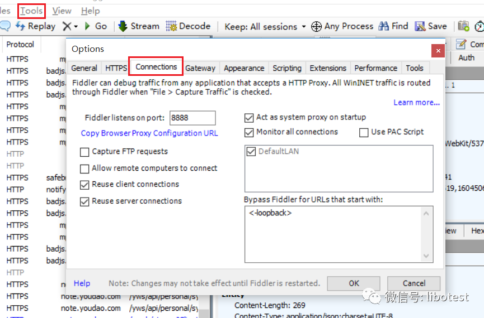Image resolution: width=484 pixels, height=318 pixels.
Task: Close the Options dialog
Action: click(438, 51)
